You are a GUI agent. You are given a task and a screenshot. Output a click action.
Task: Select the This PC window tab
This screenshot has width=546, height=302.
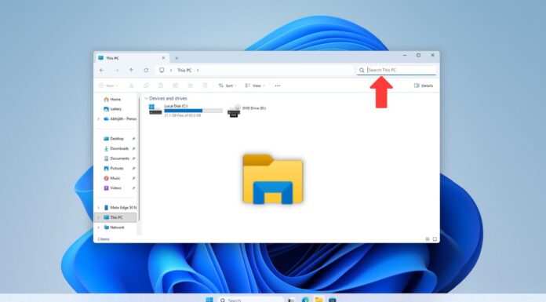point(132,58)
